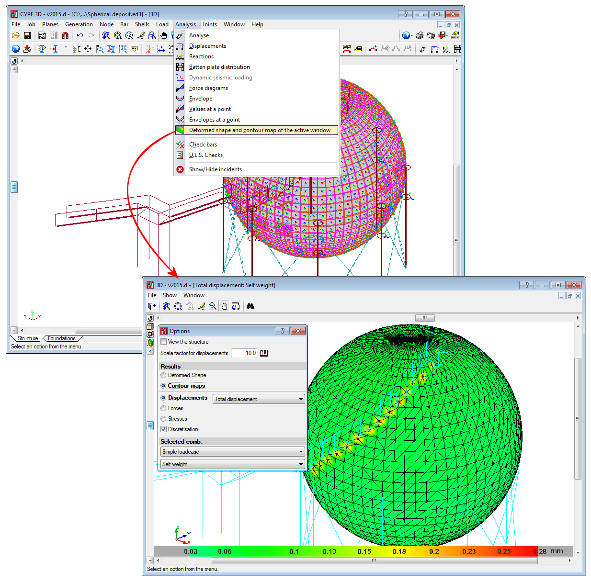This screenshot has height=581, width=591.
Task: Click the move arrows icon in second toolbar row
Action: [x=88, y=49]
